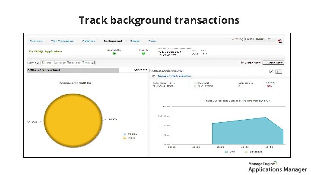Click the 10:10 time axis label
Viewport: 311px width, 175px height.
pos(172,147)
